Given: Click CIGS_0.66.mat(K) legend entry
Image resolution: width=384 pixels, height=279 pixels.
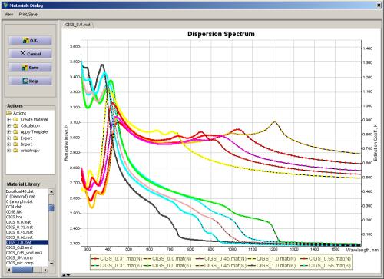Looking at the screenshot, I should point(326,266).
